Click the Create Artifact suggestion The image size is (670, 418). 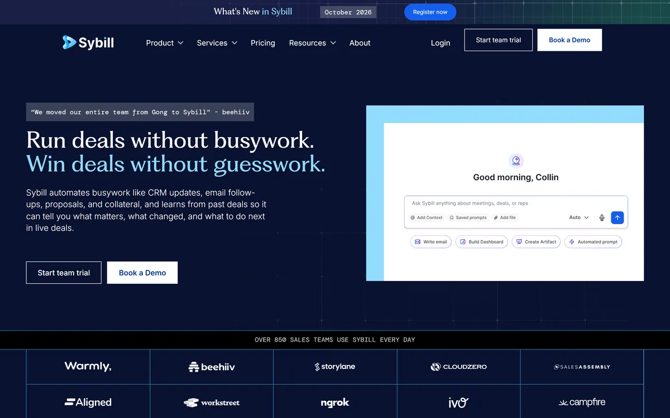536,242
